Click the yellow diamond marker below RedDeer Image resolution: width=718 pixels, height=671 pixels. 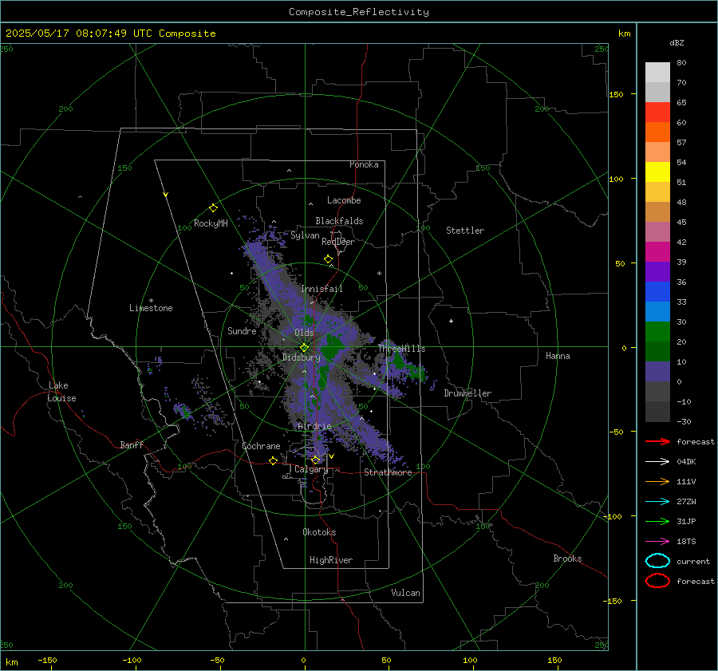[328, 259]
